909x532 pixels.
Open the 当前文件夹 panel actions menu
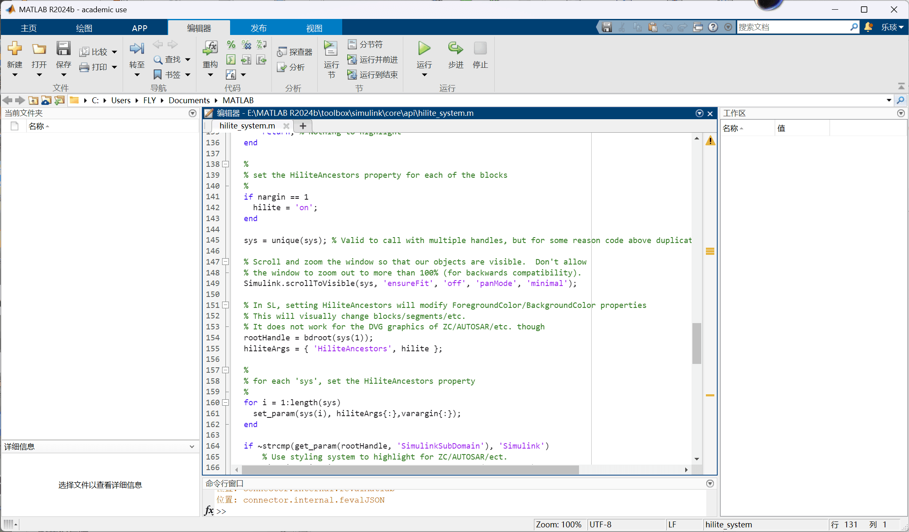[x=193, y=113]
